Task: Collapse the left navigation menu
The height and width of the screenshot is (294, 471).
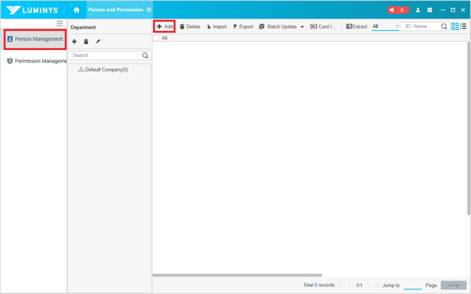Action: [x=60, y=24]
